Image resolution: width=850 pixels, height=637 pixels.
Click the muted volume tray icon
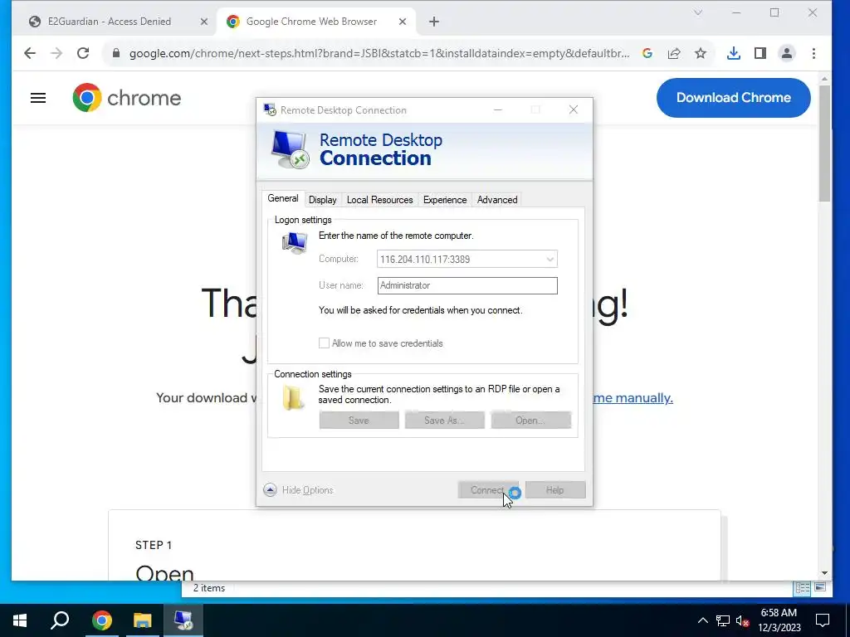coord(742,620)
